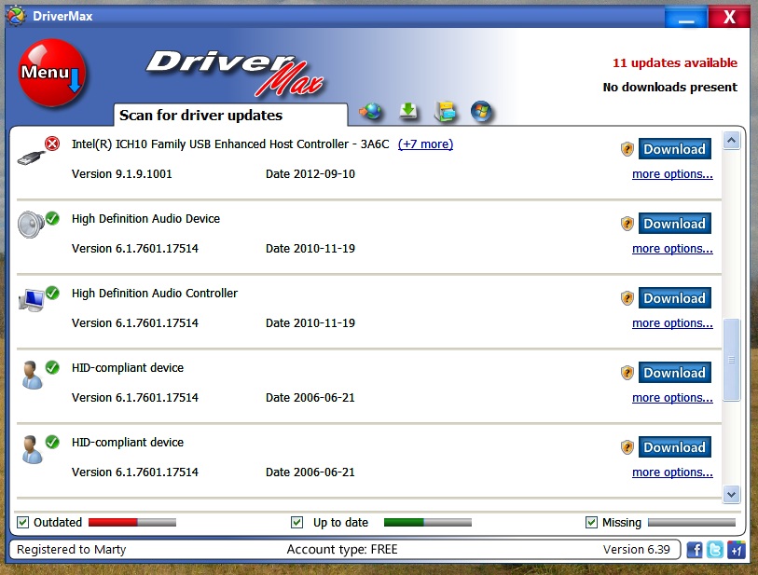758x575 pixels.
Task: Click the green Up to date progress bar
Action: coord(427,522)
